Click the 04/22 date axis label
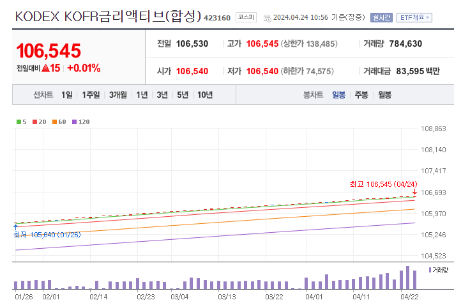Screen dimensions: 454x307 pyautogui.click(x=409, y=297)
